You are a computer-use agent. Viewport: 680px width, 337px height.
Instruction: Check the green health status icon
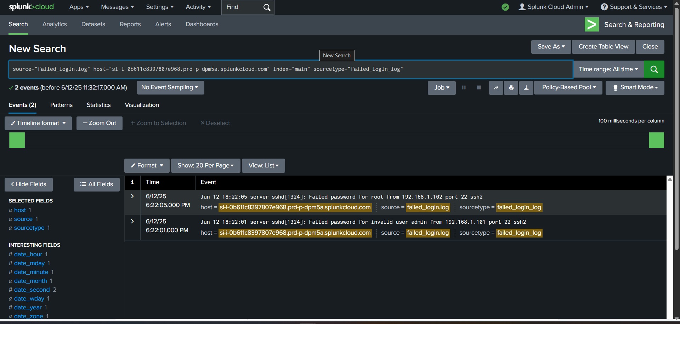click(505, 7)
